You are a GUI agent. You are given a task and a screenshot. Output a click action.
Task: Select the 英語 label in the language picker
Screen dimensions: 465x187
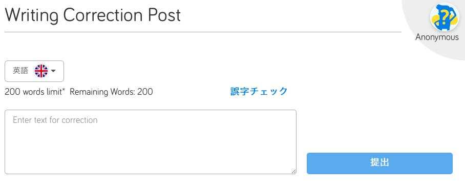[x=20, y=71]
